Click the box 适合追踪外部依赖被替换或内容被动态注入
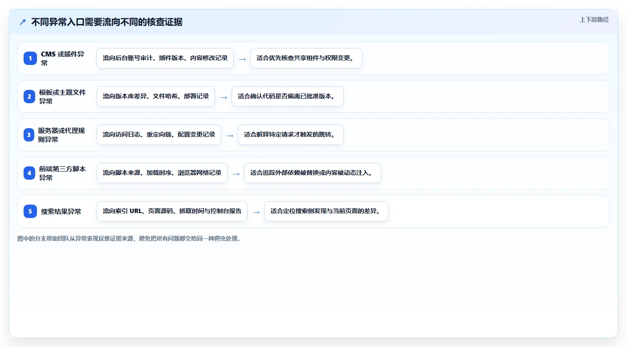This screenshot has width=627, height=347. pos(313,173)
